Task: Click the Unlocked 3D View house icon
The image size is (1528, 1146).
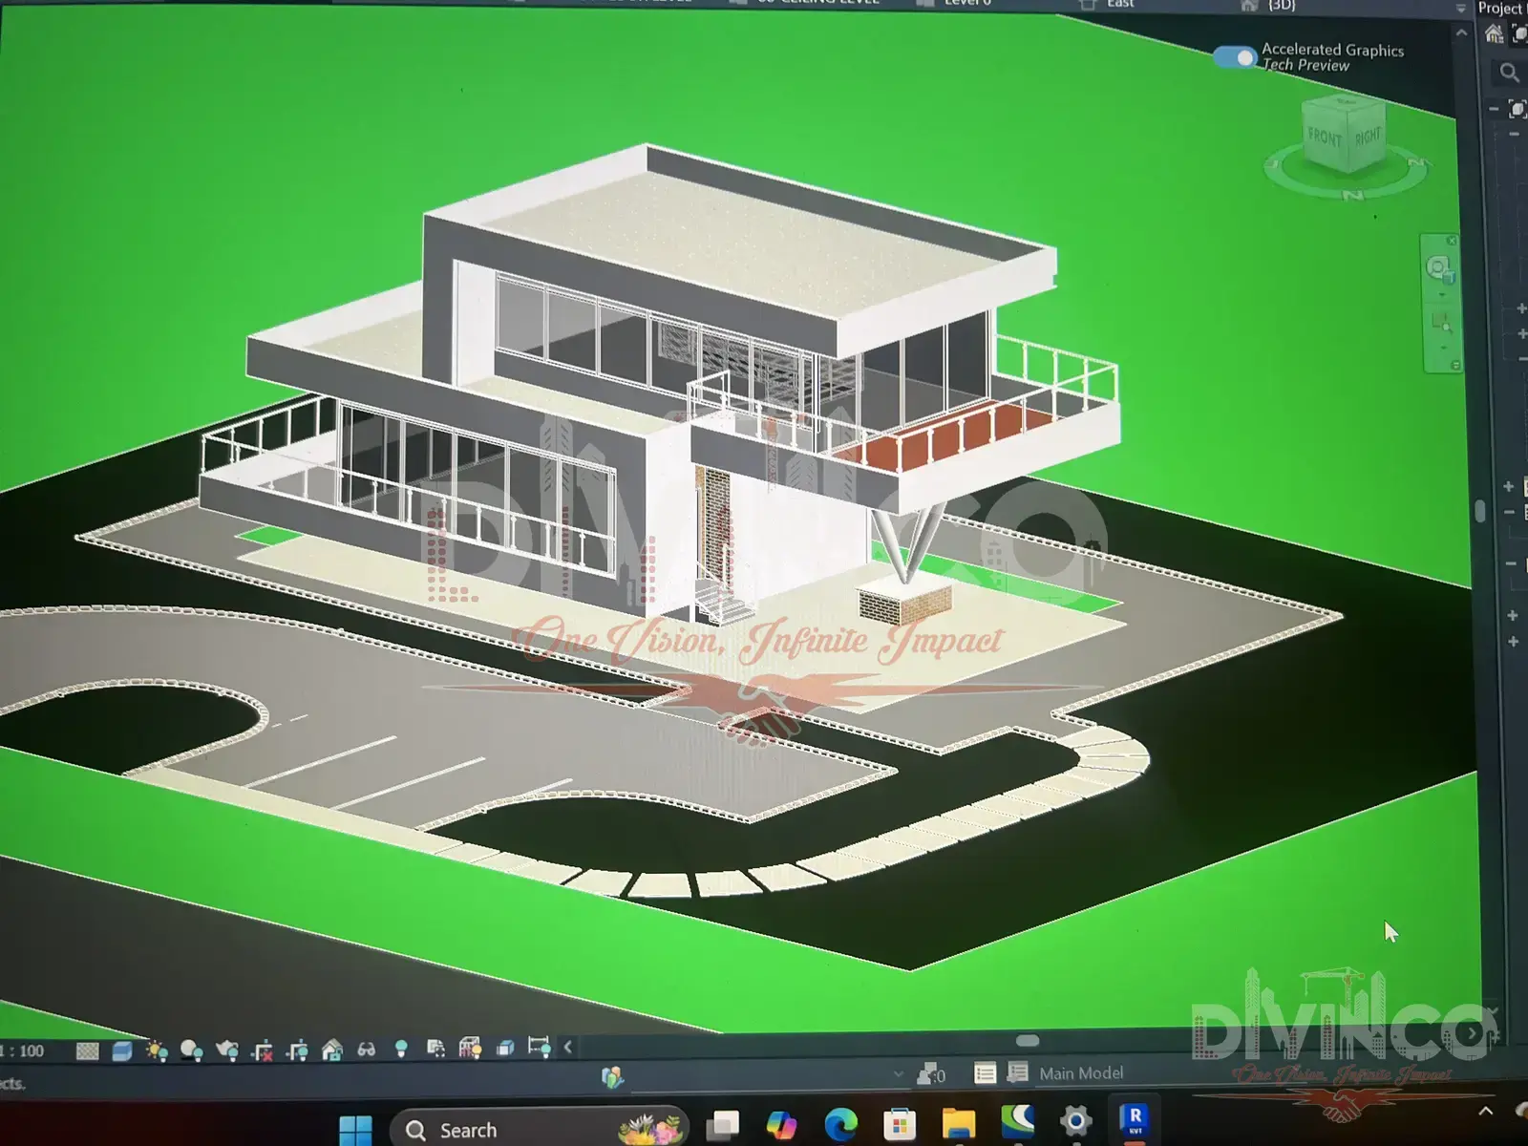Action: (x=332, y=1050)
